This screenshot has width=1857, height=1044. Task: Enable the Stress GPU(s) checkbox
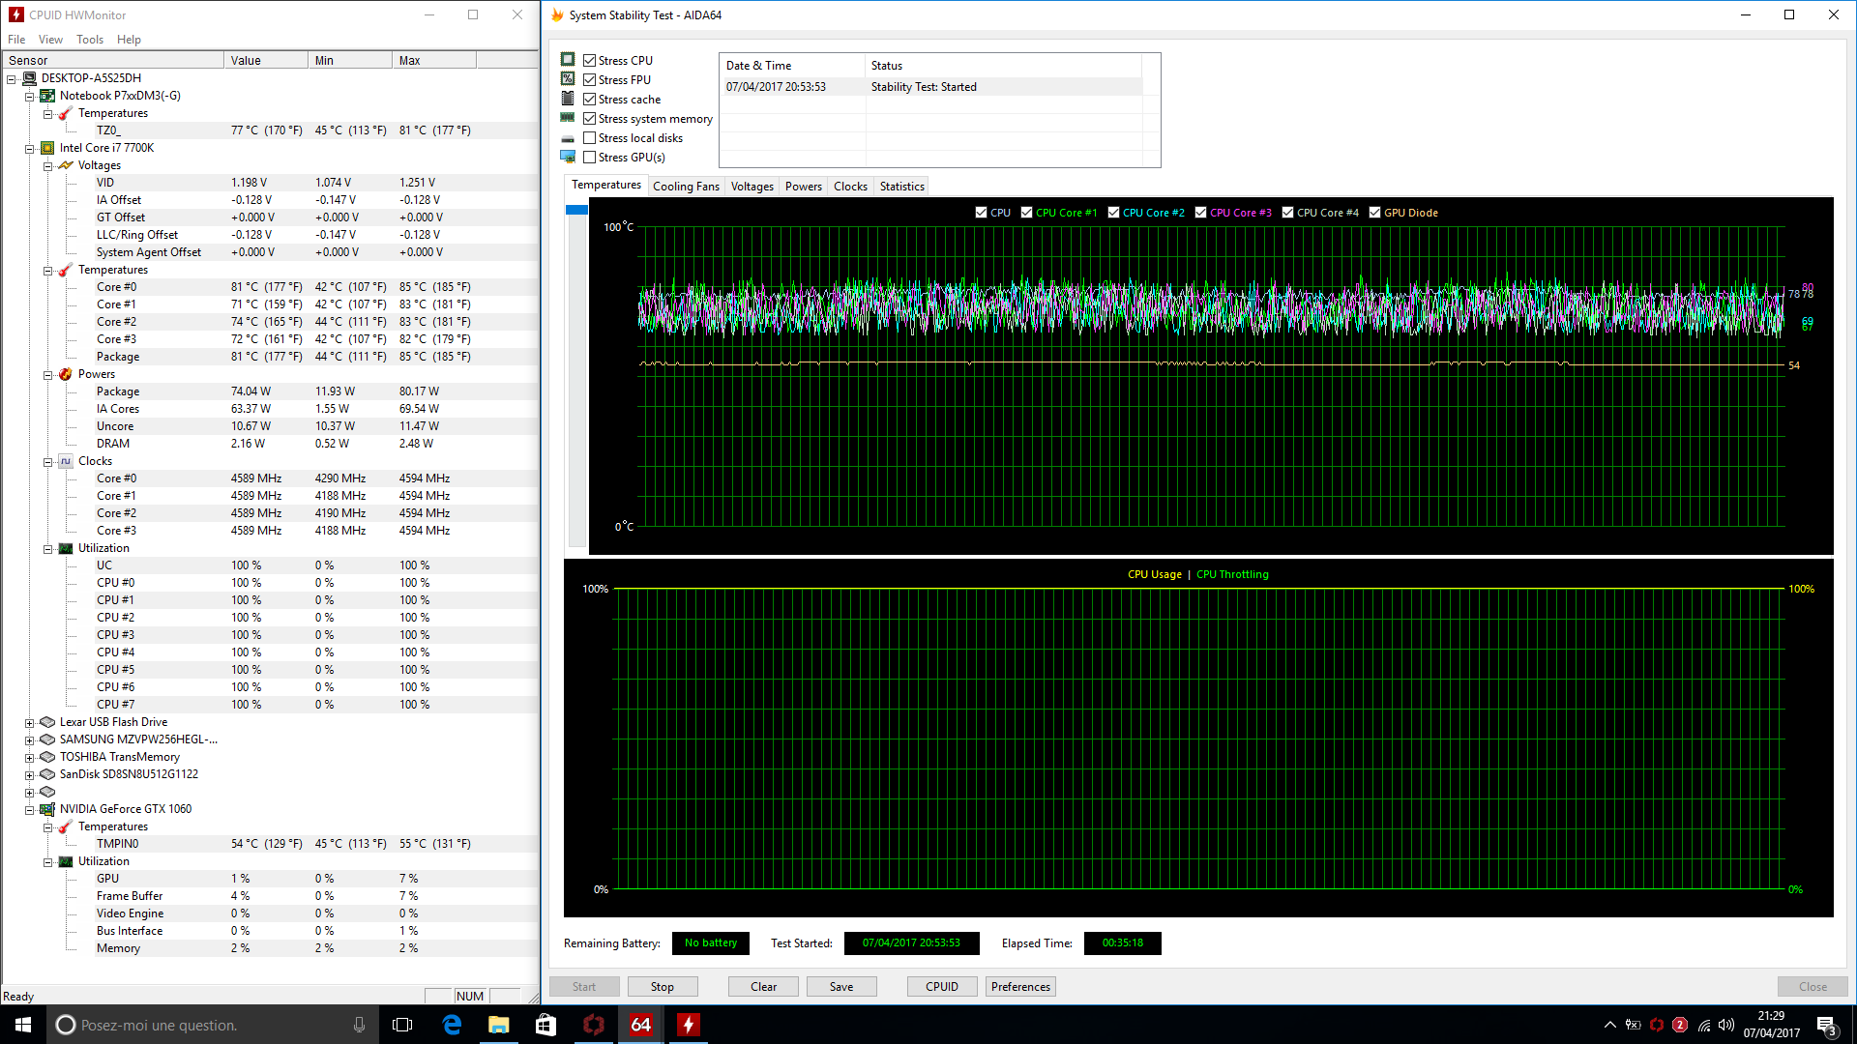[x=589, y=158]
